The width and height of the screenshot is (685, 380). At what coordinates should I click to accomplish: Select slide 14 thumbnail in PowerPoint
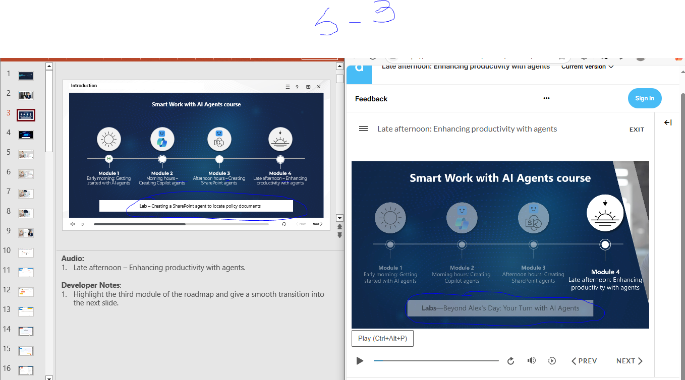(26, 331)
